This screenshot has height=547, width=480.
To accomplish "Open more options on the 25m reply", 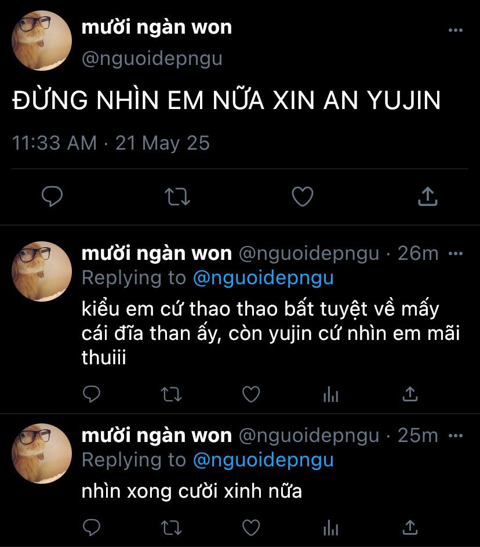I will 455,436.
